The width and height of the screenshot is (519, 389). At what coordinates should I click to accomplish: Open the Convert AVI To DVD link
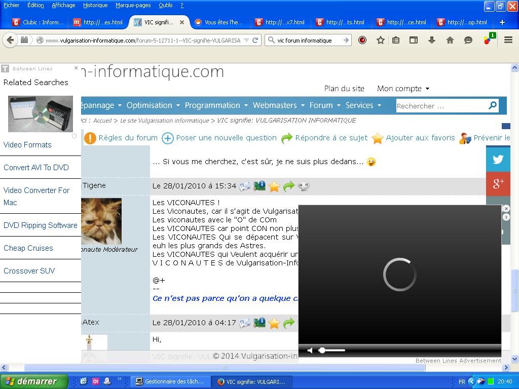click(x=36, y=168)
